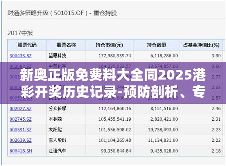Open stock code link 000591.SZ
The image size is (226, 166).
tap(21, 130)
